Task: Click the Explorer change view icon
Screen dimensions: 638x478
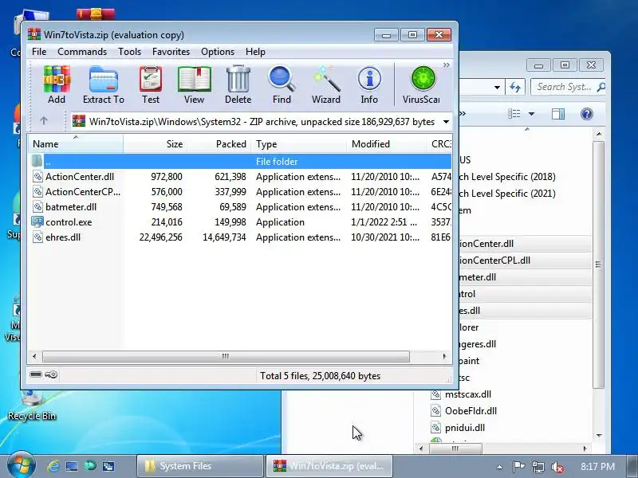Action: click(514, 114)
